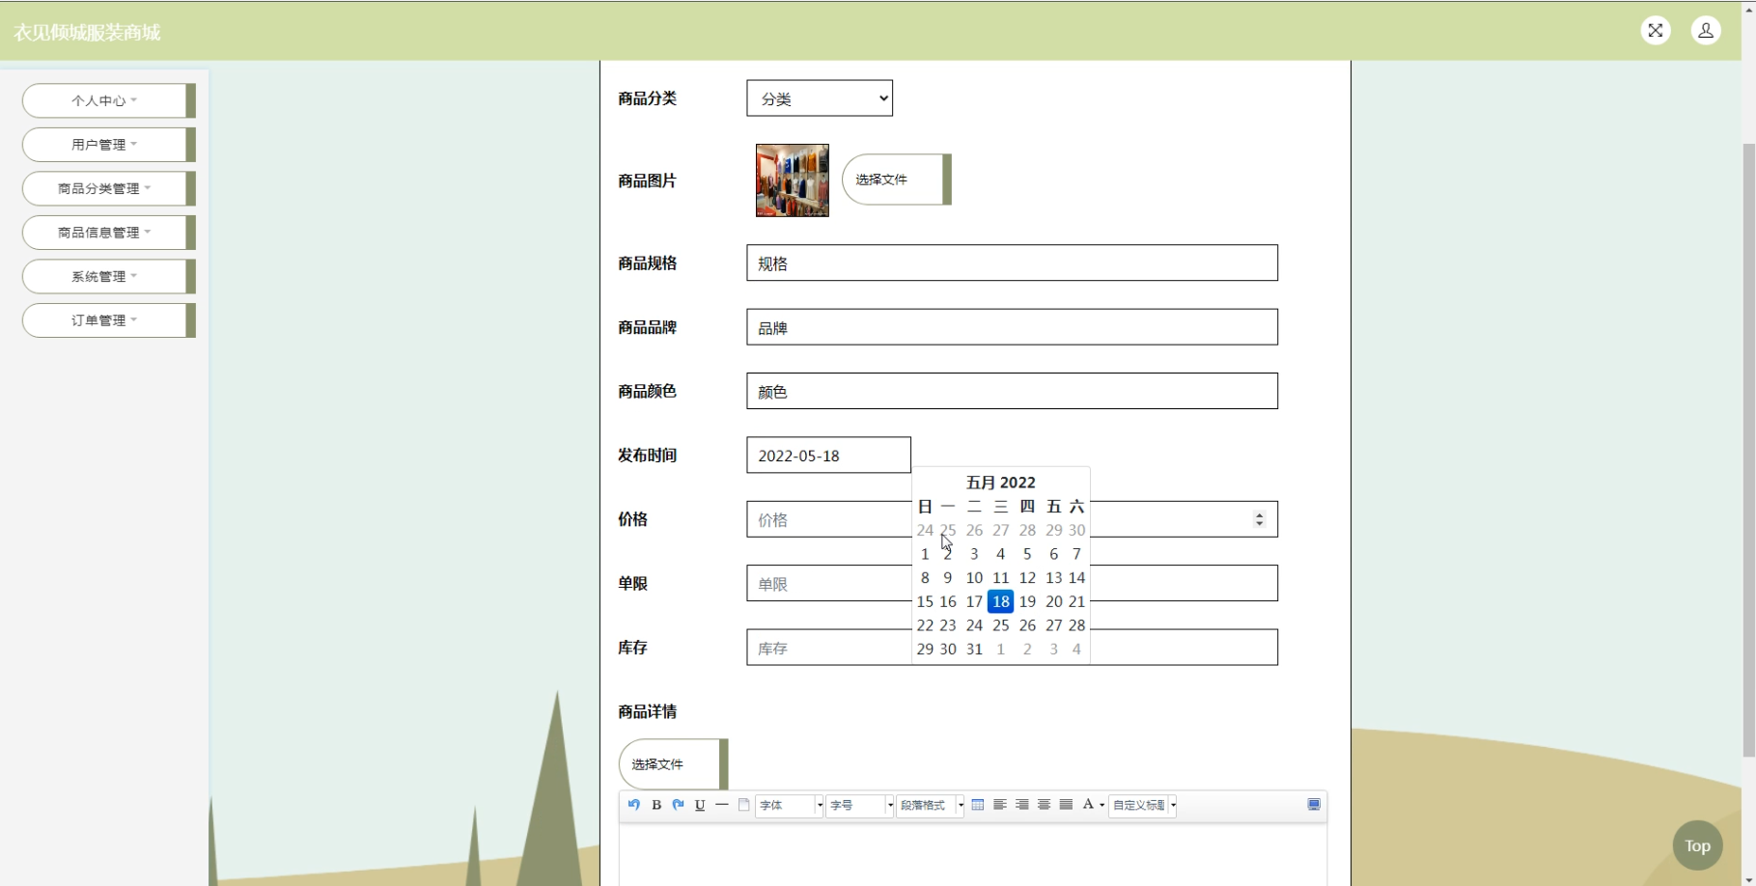Open the font color dropdown arrow
Screen dimensions: 1756x886
(x=1101, y=806)
